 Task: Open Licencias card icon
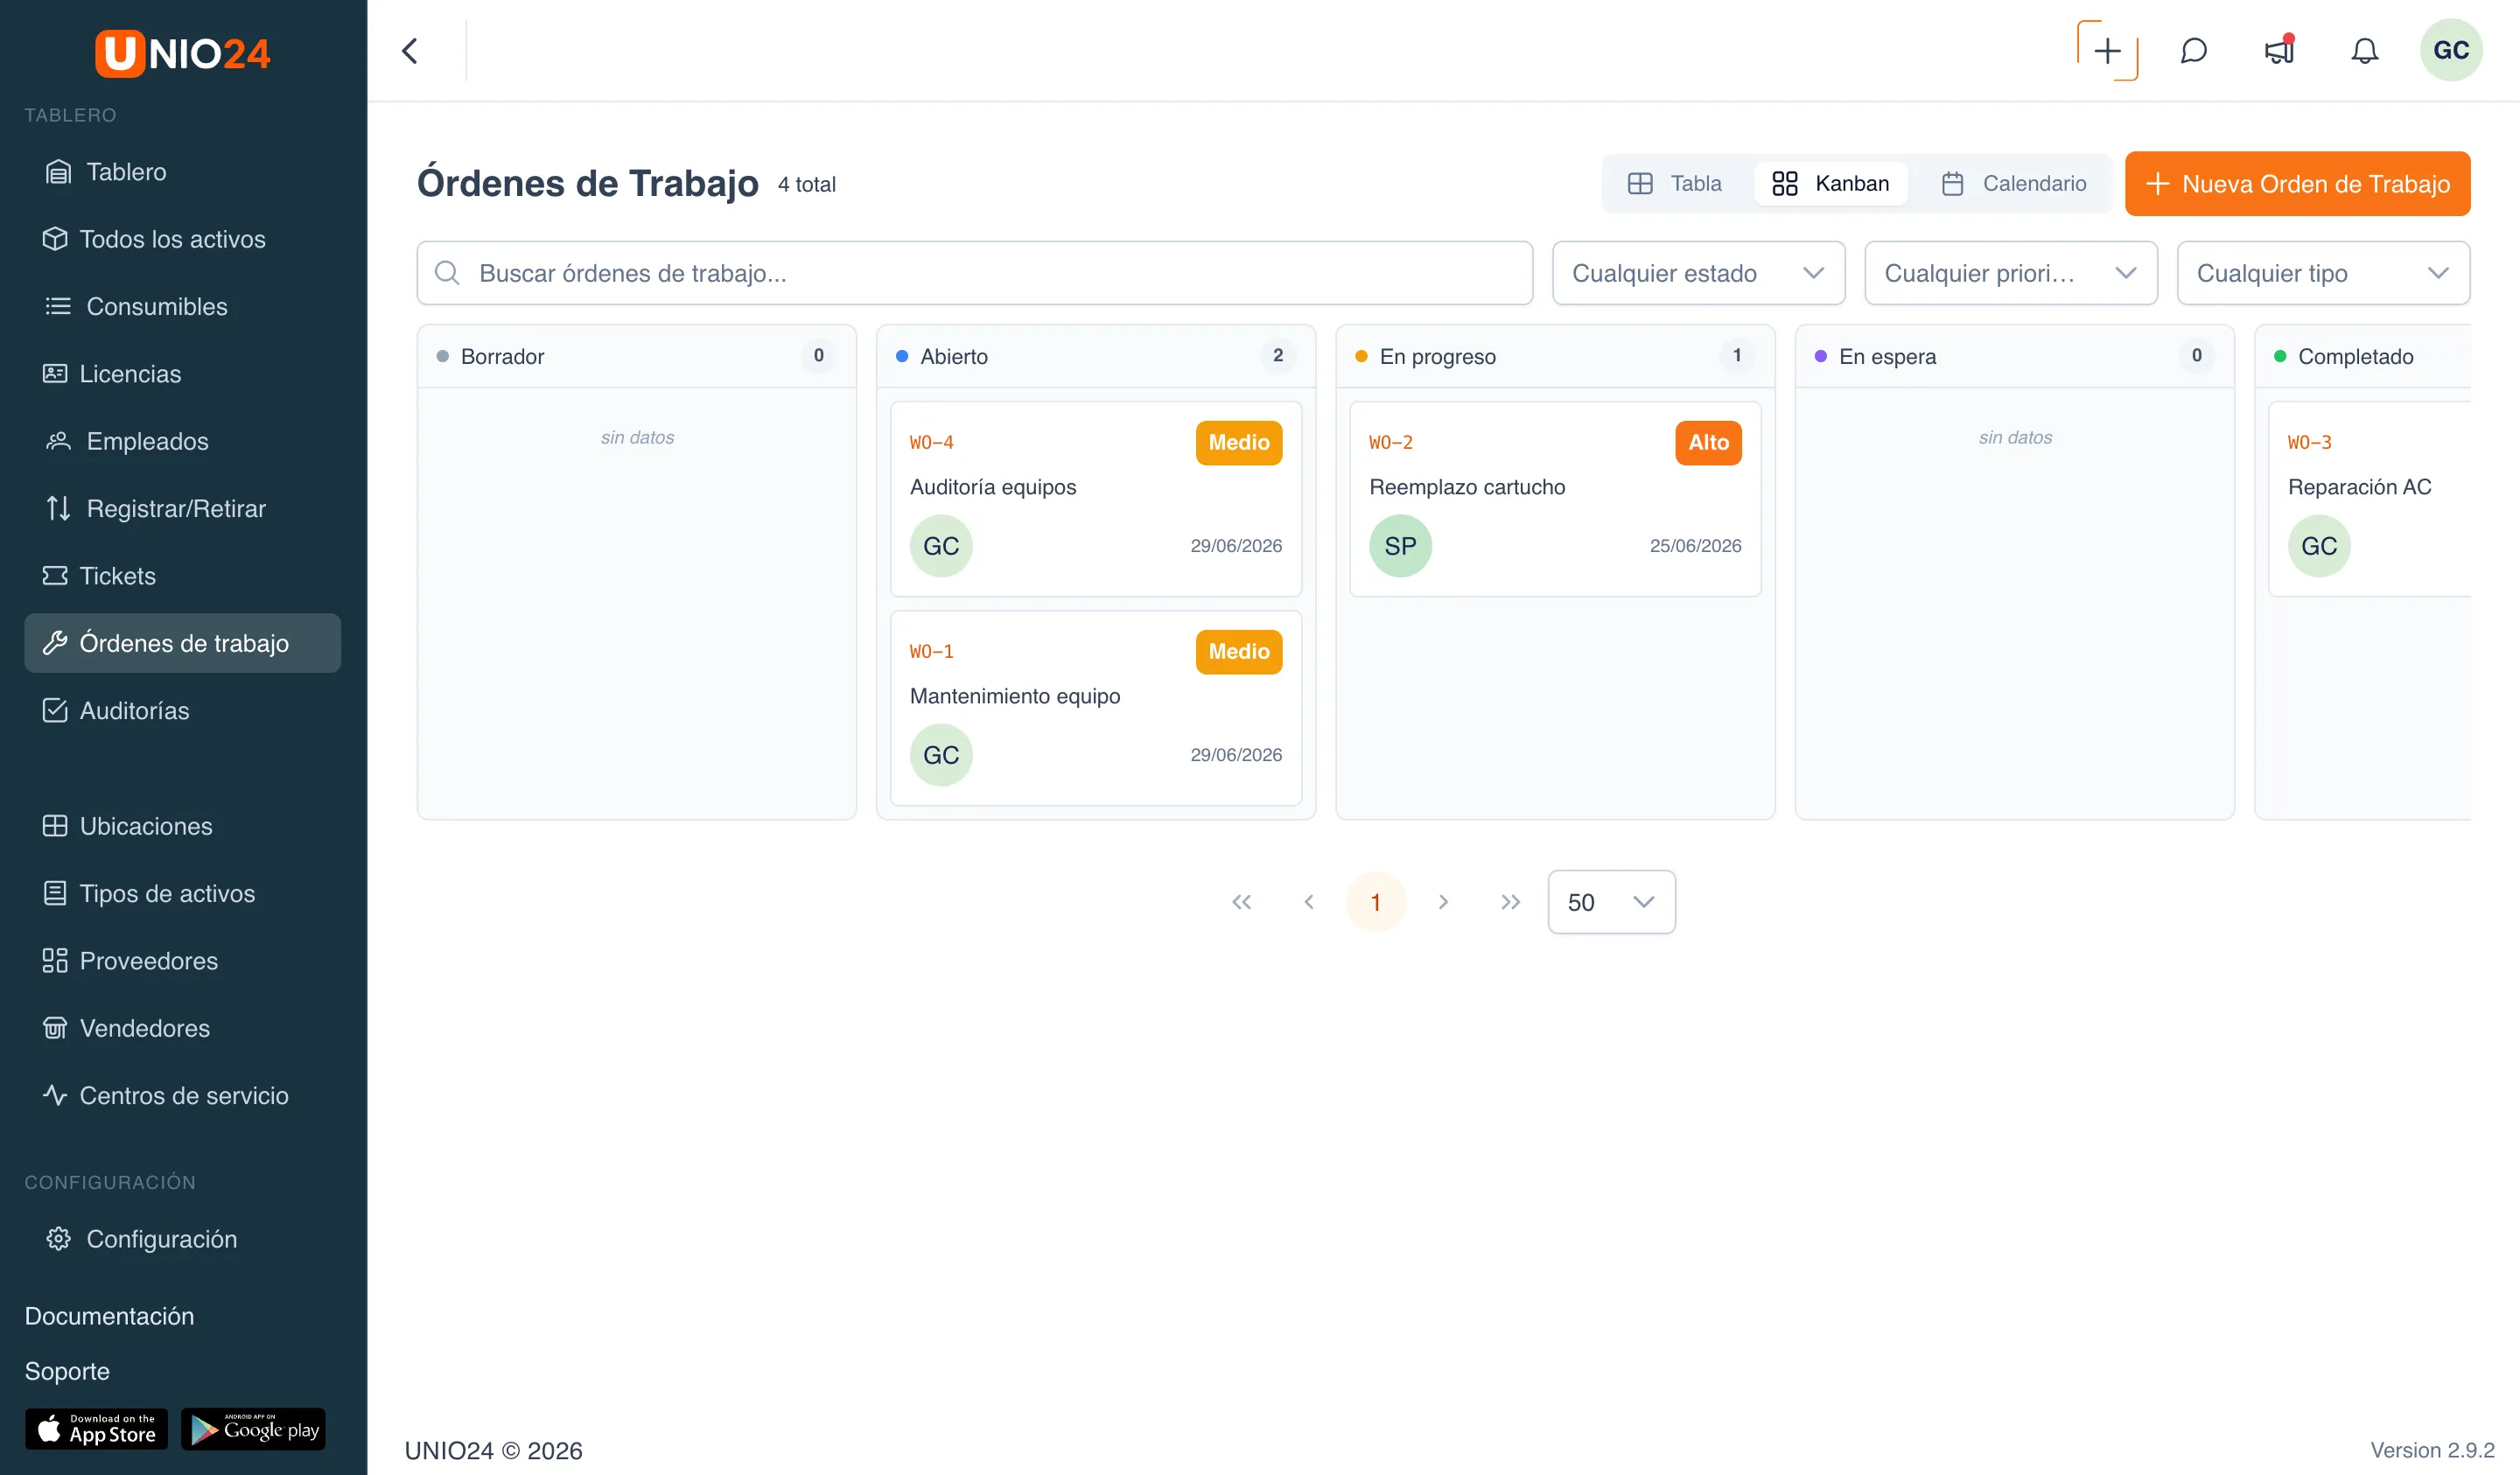point(55,373)
